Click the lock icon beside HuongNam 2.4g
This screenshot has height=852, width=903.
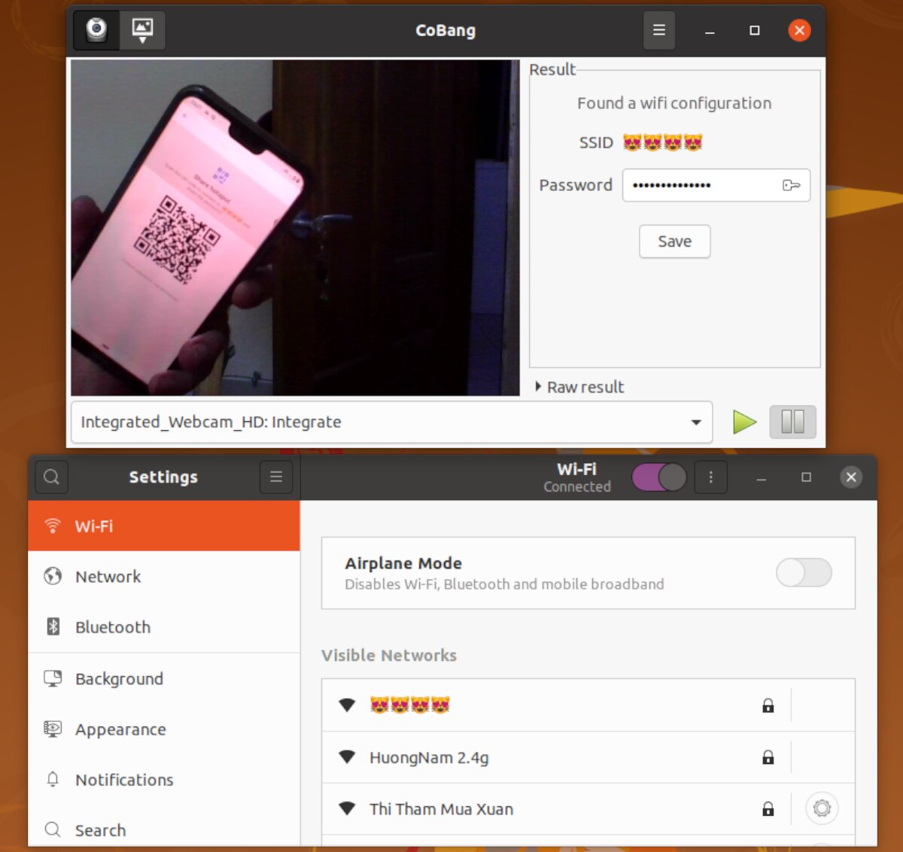coord(768,757)
